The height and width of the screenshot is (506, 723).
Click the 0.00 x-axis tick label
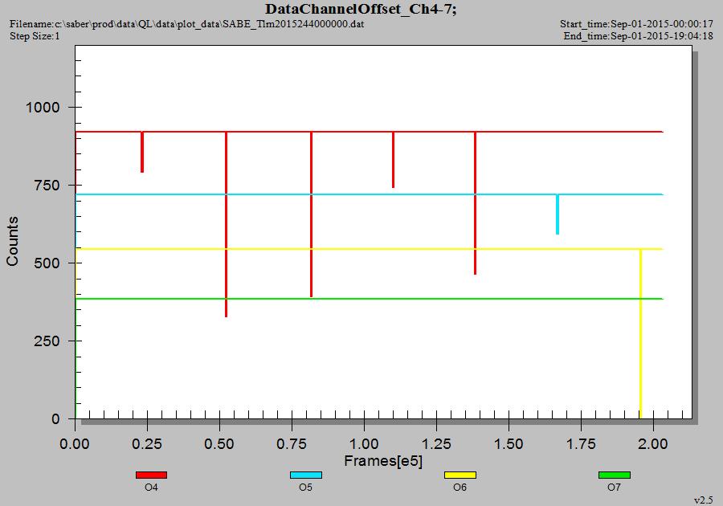[x=75, y=444]
